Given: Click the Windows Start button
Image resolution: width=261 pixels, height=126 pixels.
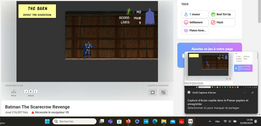Looking at the screenshot, I should click(47, 121).
